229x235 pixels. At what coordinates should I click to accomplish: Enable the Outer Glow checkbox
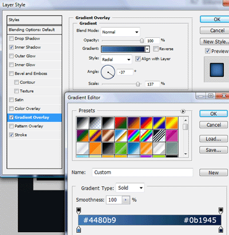[x=11, y=56]
